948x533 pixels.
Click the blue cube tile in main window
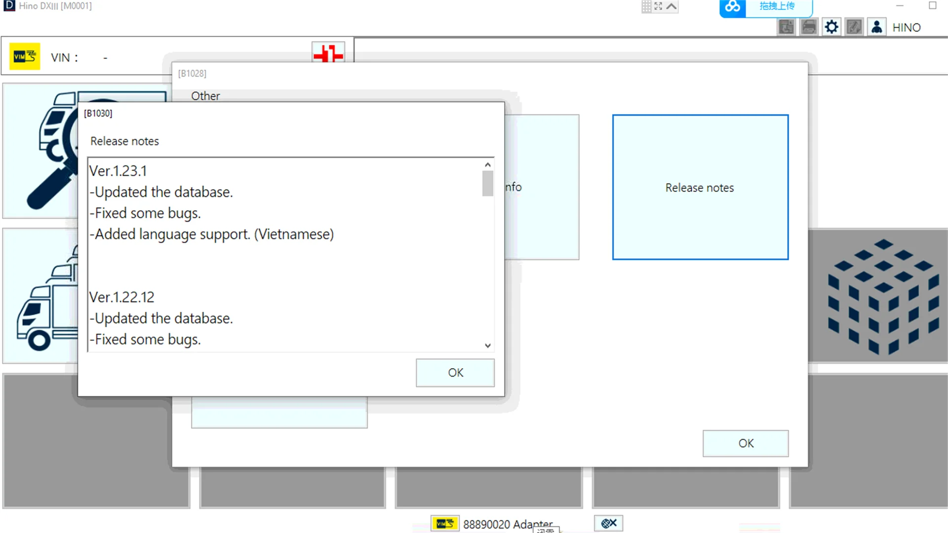point(878,296)
